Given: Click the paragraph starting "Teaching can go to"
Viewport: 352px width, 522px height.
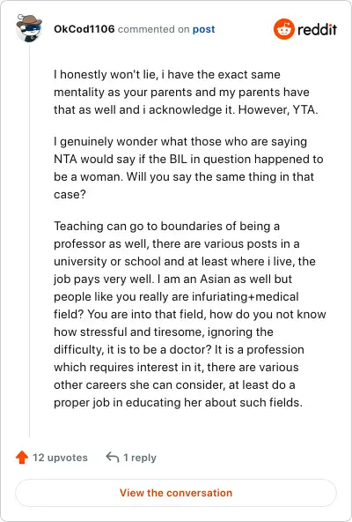Looking at the screenshot, I should 190,314.
